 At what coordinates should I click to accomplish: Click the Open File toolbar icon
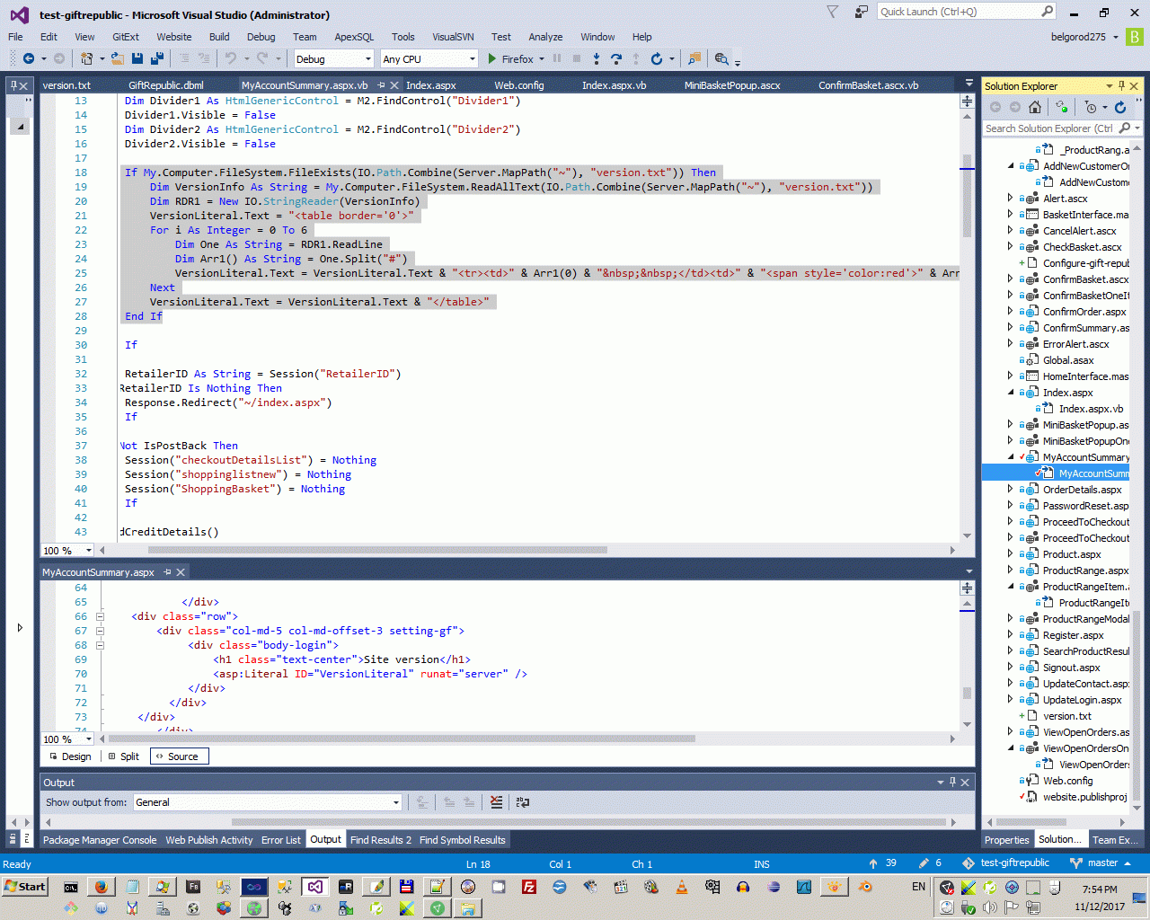click(117, 58)
